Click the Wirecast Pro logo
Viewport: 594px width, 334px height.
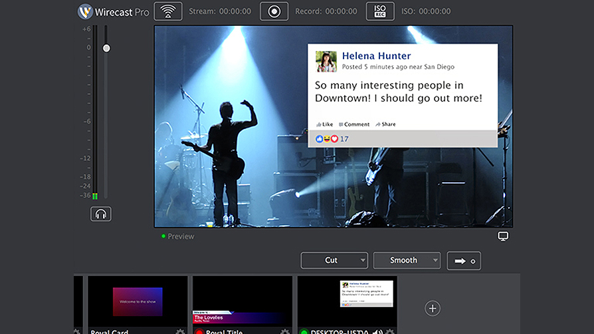click(113, 12)
